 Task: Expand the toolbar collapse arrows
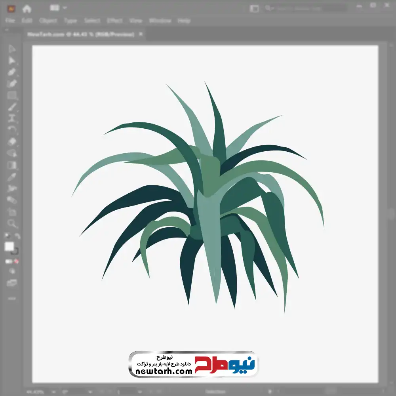click(7, 30)
